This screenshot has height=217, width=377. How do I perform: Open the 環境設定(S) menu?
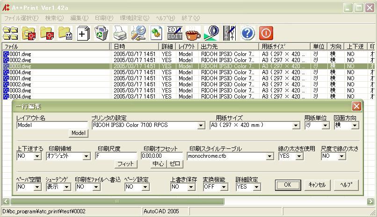pyautogui.click(x=134, y=18)
